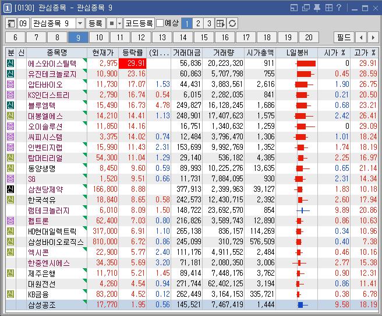The image size is (382, 316).
Task: Click the 신 badge on 동양생명 row
Action: click(10, 168)
